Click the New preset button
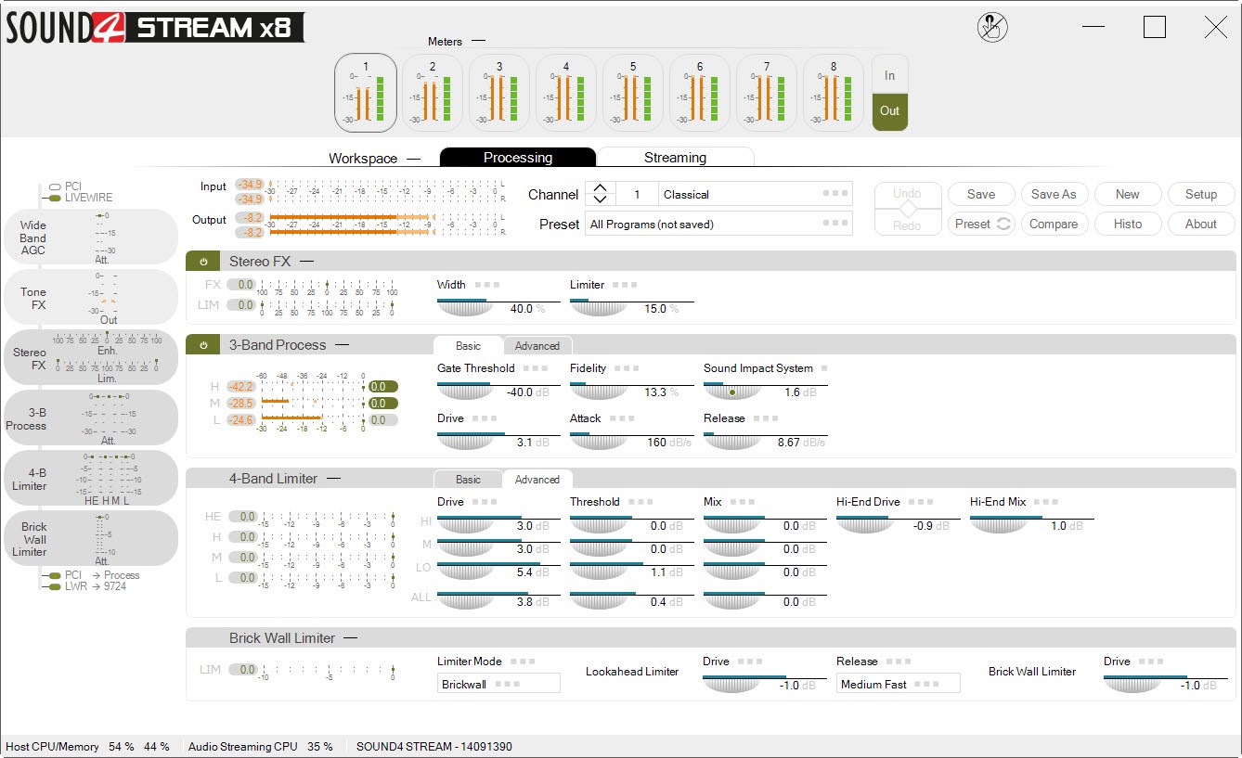The height and width of the screenshot is (758, 1242). [x=1128, y=194]
